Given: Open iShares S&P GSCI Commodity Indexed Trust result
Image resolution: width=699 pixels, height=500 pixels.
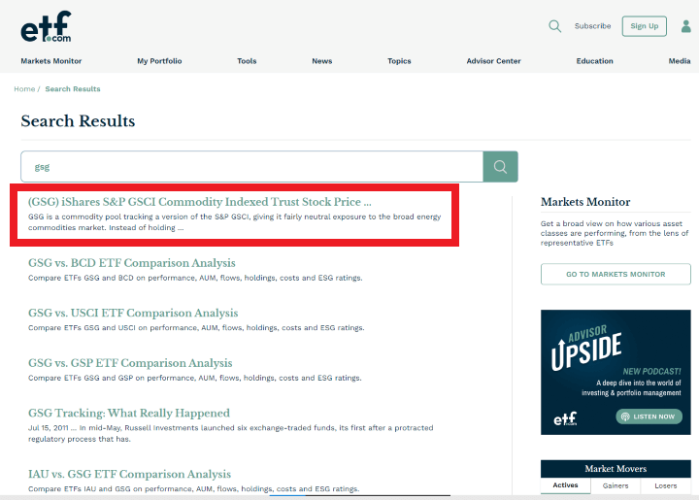Looking at the screenshot, I should coord(199,202).
